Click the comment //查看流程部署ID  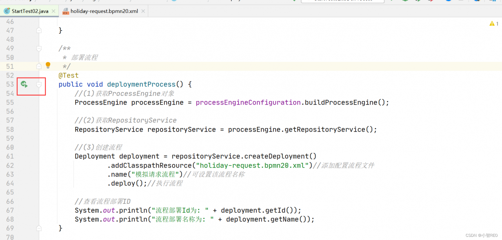coord(103,201)
